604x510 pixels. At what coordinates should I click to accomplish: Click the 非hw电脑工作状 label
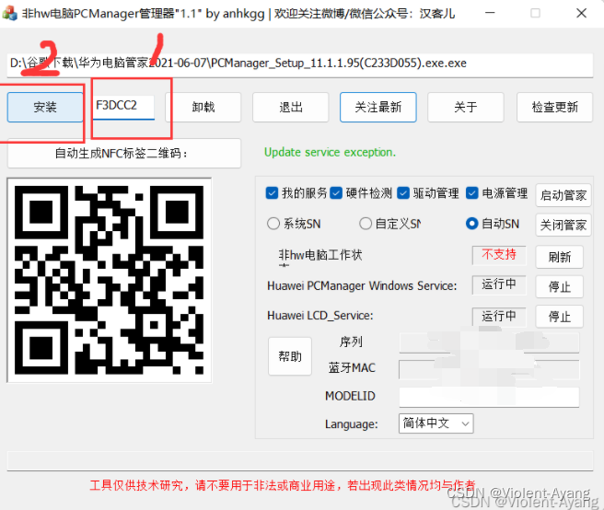coord(320,255)
